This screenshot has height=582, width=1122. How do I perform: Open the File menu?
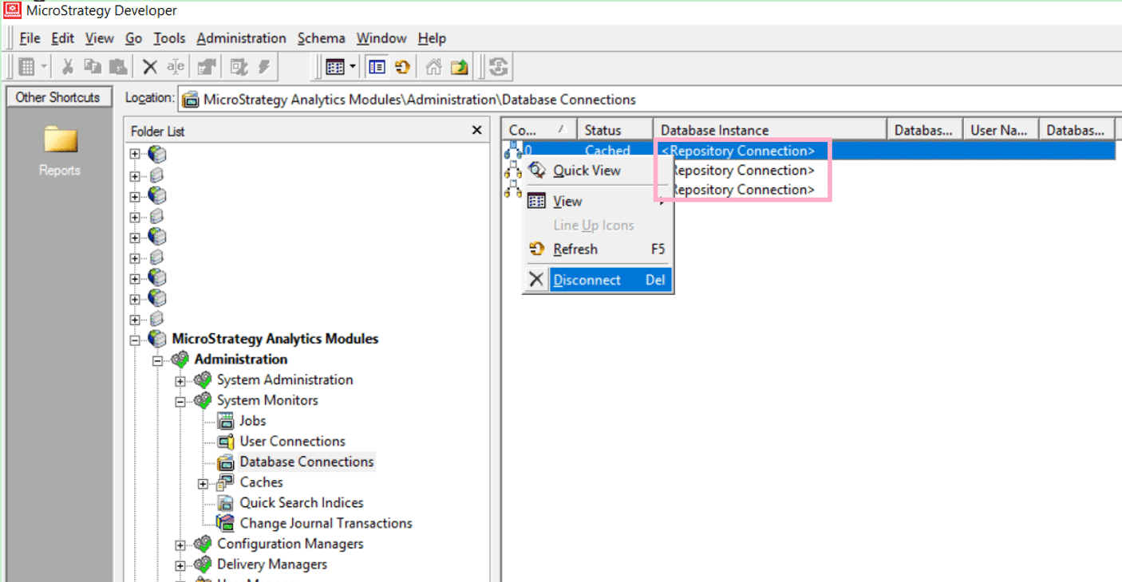[x=30, y=38]
